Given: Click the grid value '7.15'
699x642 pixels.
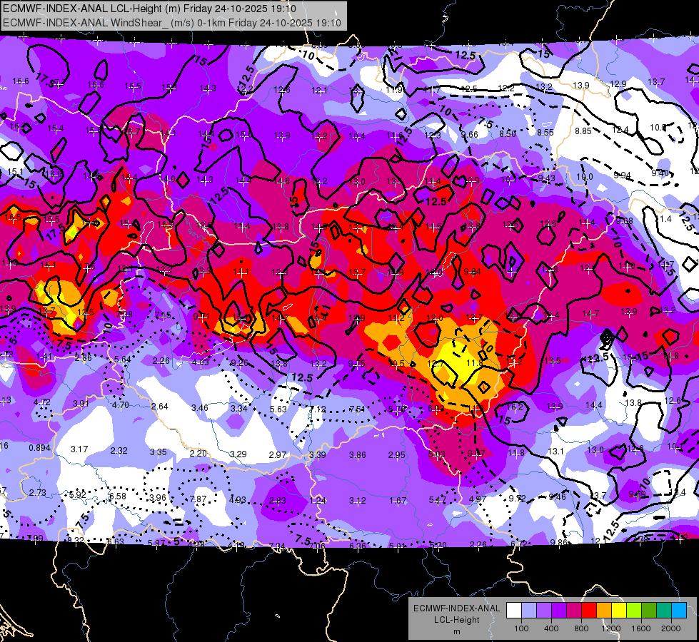Looking at the screenshot, I should pyautogui.click(x=163, y=315).
